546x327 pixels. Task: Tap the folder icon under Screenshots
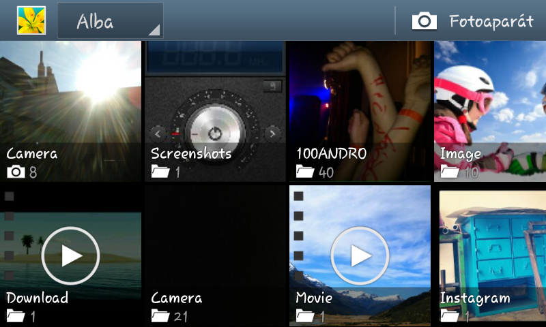click(160, 172)
